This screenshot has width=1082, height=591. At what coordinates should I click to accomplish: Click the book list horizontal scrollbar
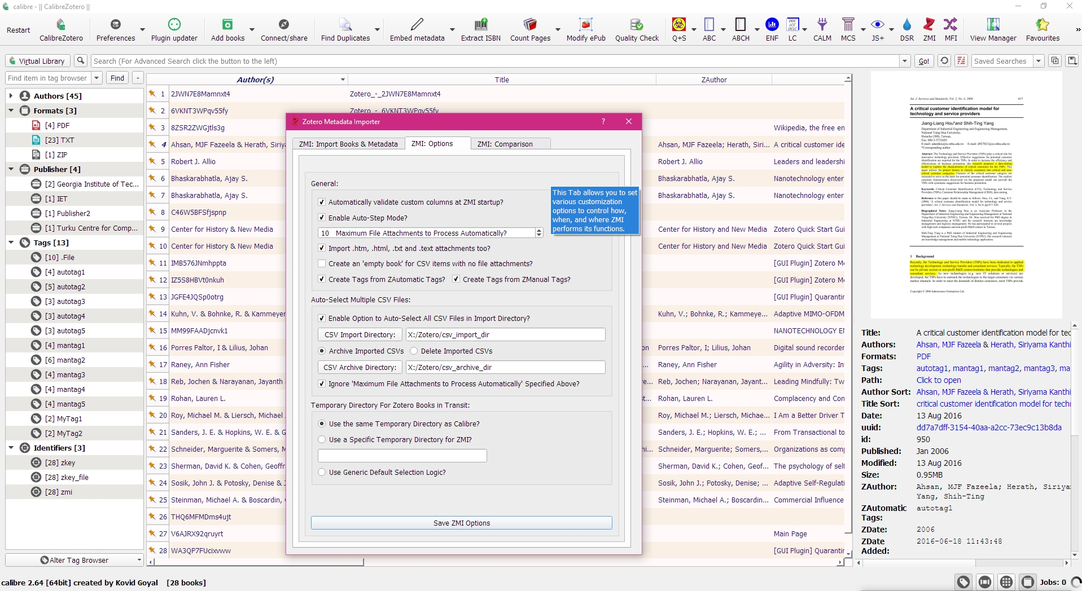(260, 562)
